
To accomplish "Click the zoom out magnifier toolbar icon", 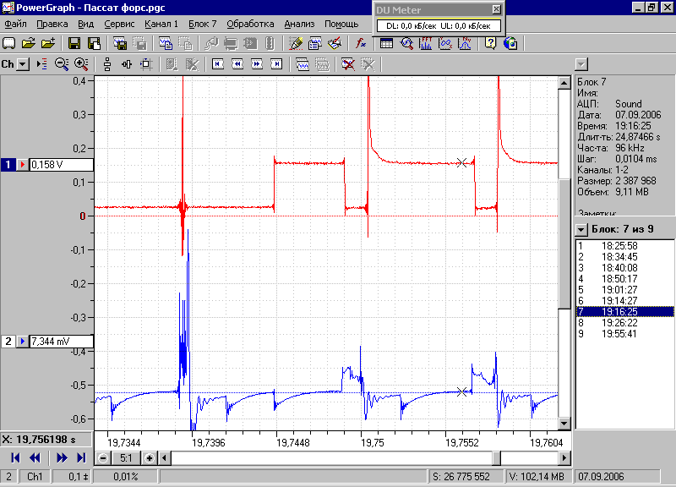I will (62, 64).
